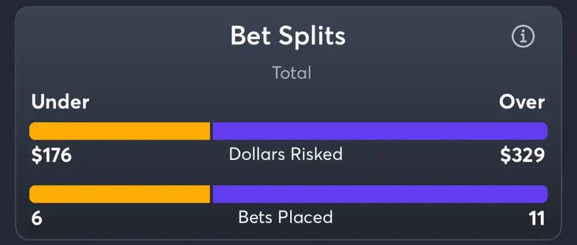Click the Bet Splits heading
The width and height of the screenshot is (577, 245).
click(x=288, y=35)
